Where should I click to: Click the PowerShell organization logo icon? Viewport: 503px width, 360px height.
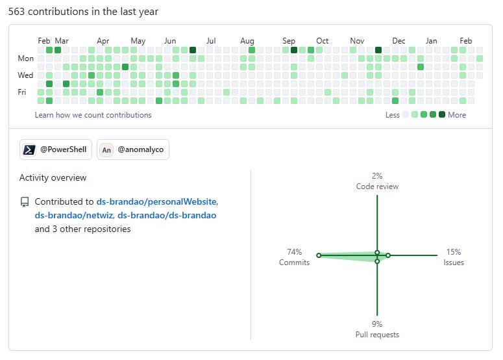pos(29,149)
